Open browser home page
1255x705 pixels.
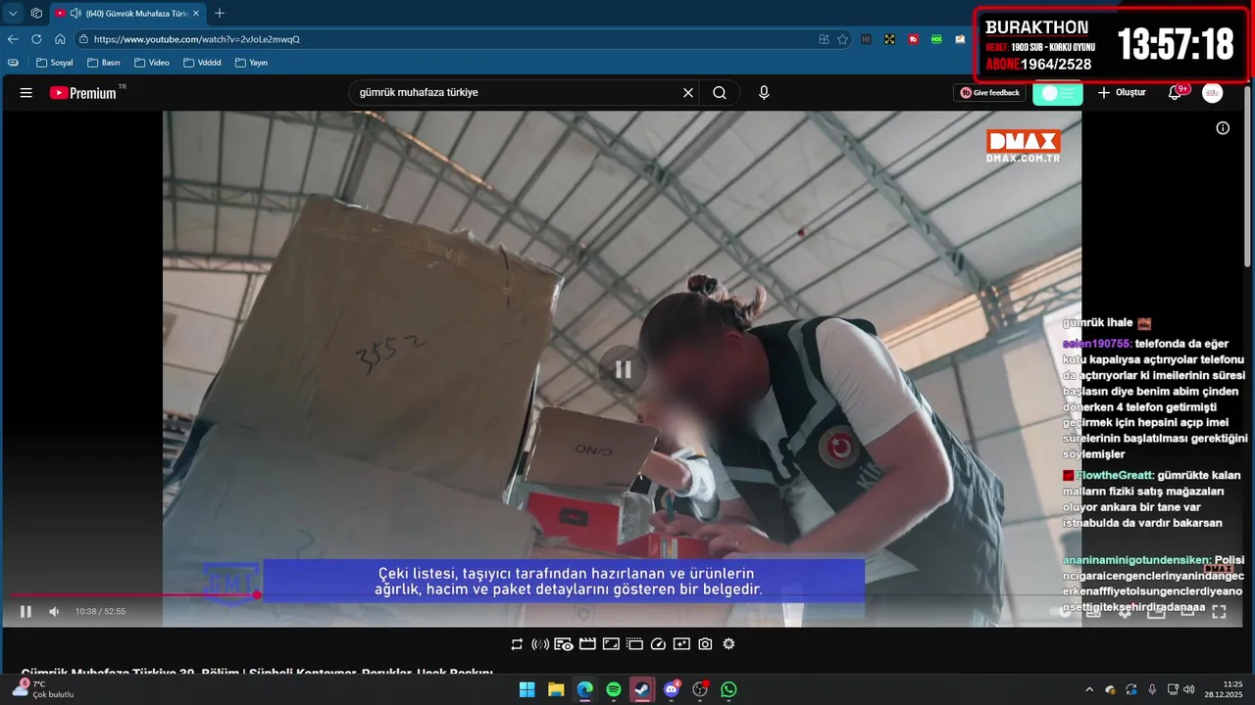(60, 39)
